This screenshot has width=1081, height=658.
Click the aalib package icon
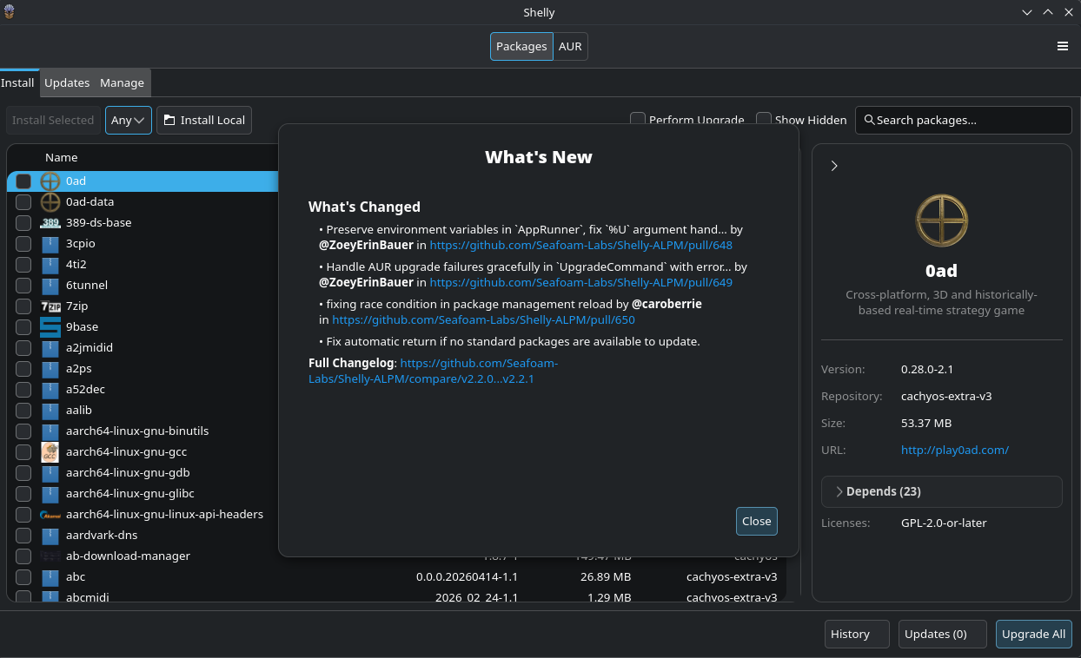coord(50,411)
